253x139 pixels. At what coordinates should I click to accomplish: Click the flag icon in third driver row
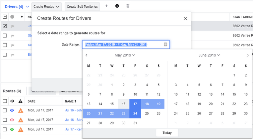12,45
